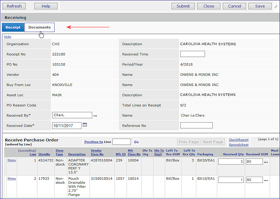Open the QuickReport link

click(x=238, y=140)
